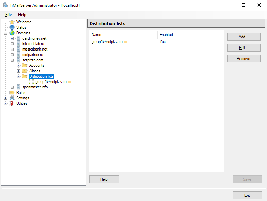Image resolution: width=267 pixels, height=201 pixels.
Task: Click the Utilities pocket knife icon
Action: click(x=12, y=103)
